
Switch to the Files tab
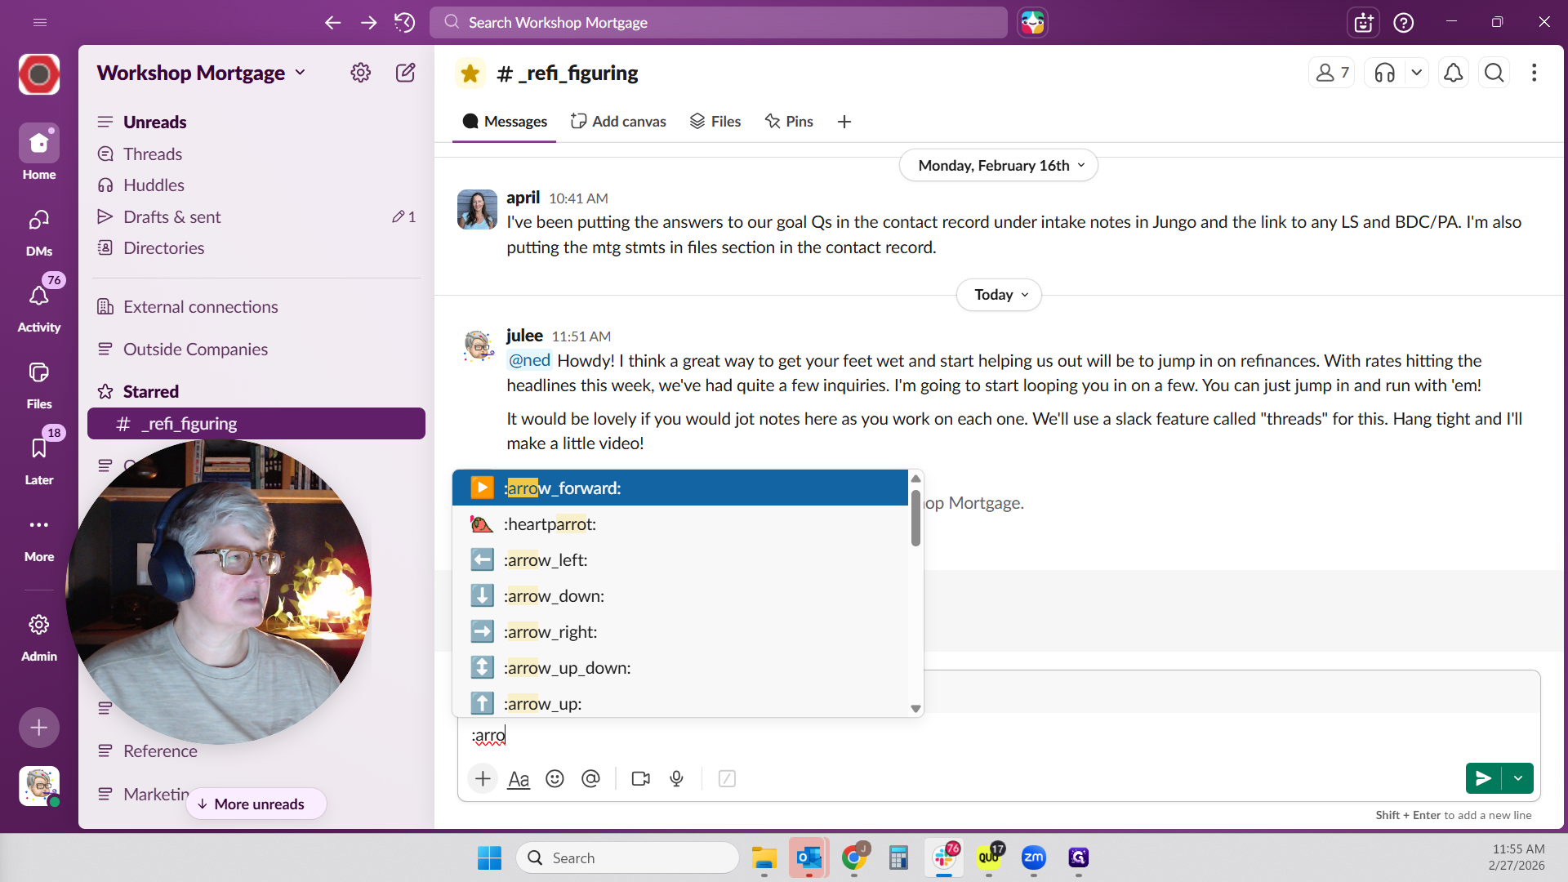pos(715,121)
